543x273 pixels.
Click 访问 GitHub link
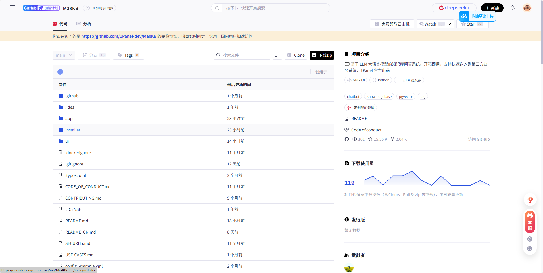479,139
